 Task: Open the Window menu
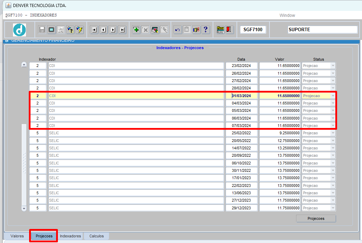coord(287,15)
